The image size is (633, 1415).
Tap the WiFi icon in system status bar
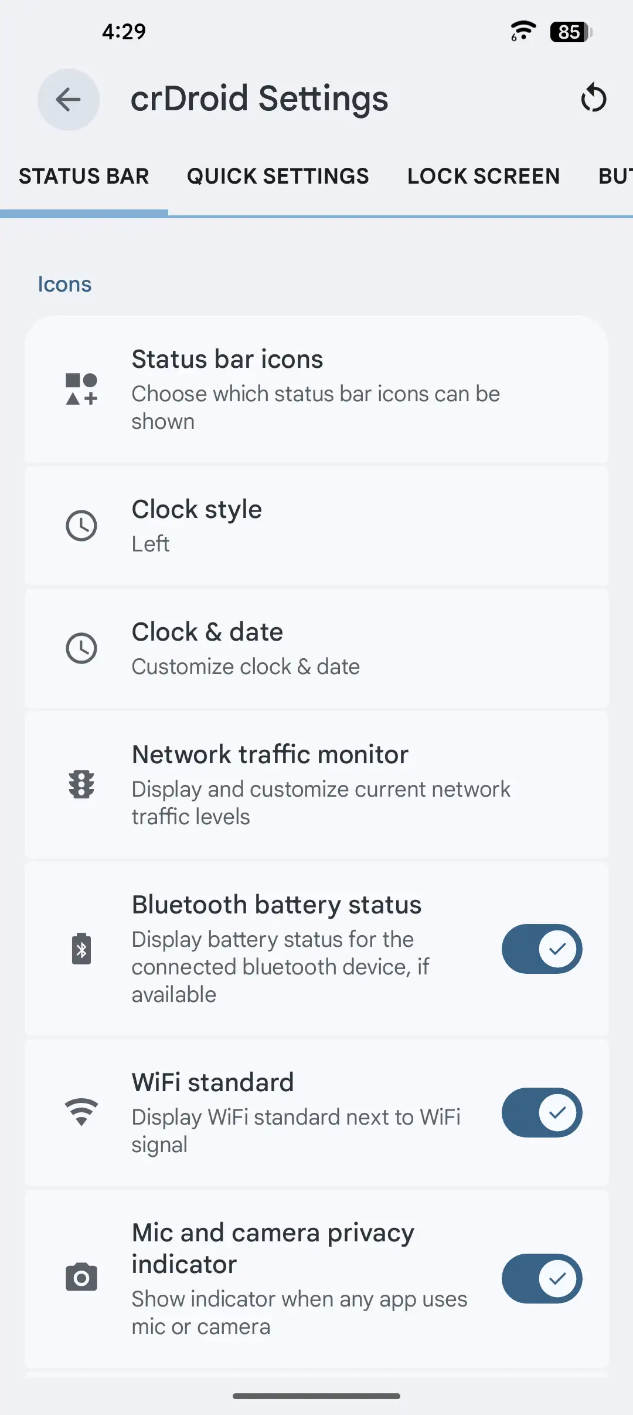pyautogui.click(x=523, y=31)
